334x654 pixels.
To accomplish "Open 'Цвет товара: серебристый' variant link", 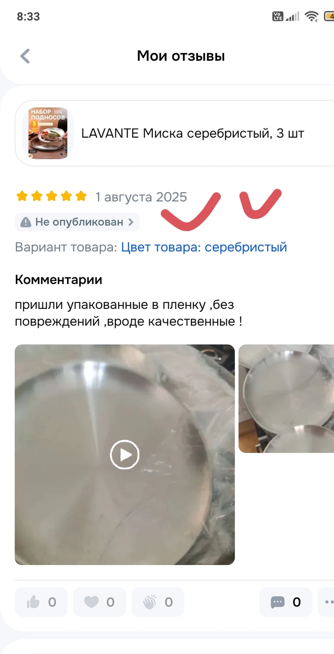I will pos(204,247).
